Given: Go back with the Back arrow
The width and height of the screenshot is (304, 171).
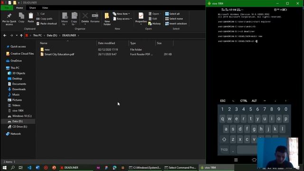Looking at the screenshot, I should coord(5,36).
